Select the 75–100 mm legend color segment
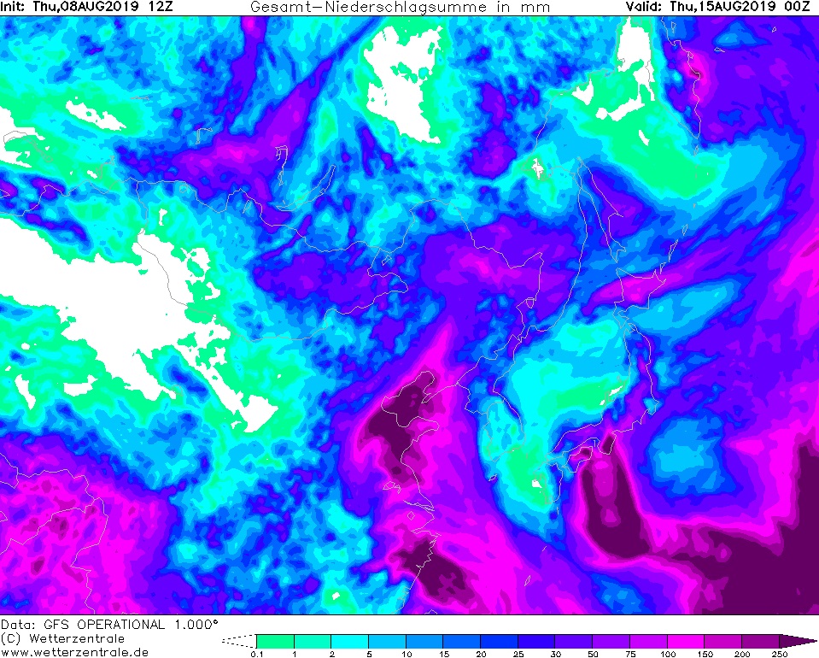 coord(648,641)
